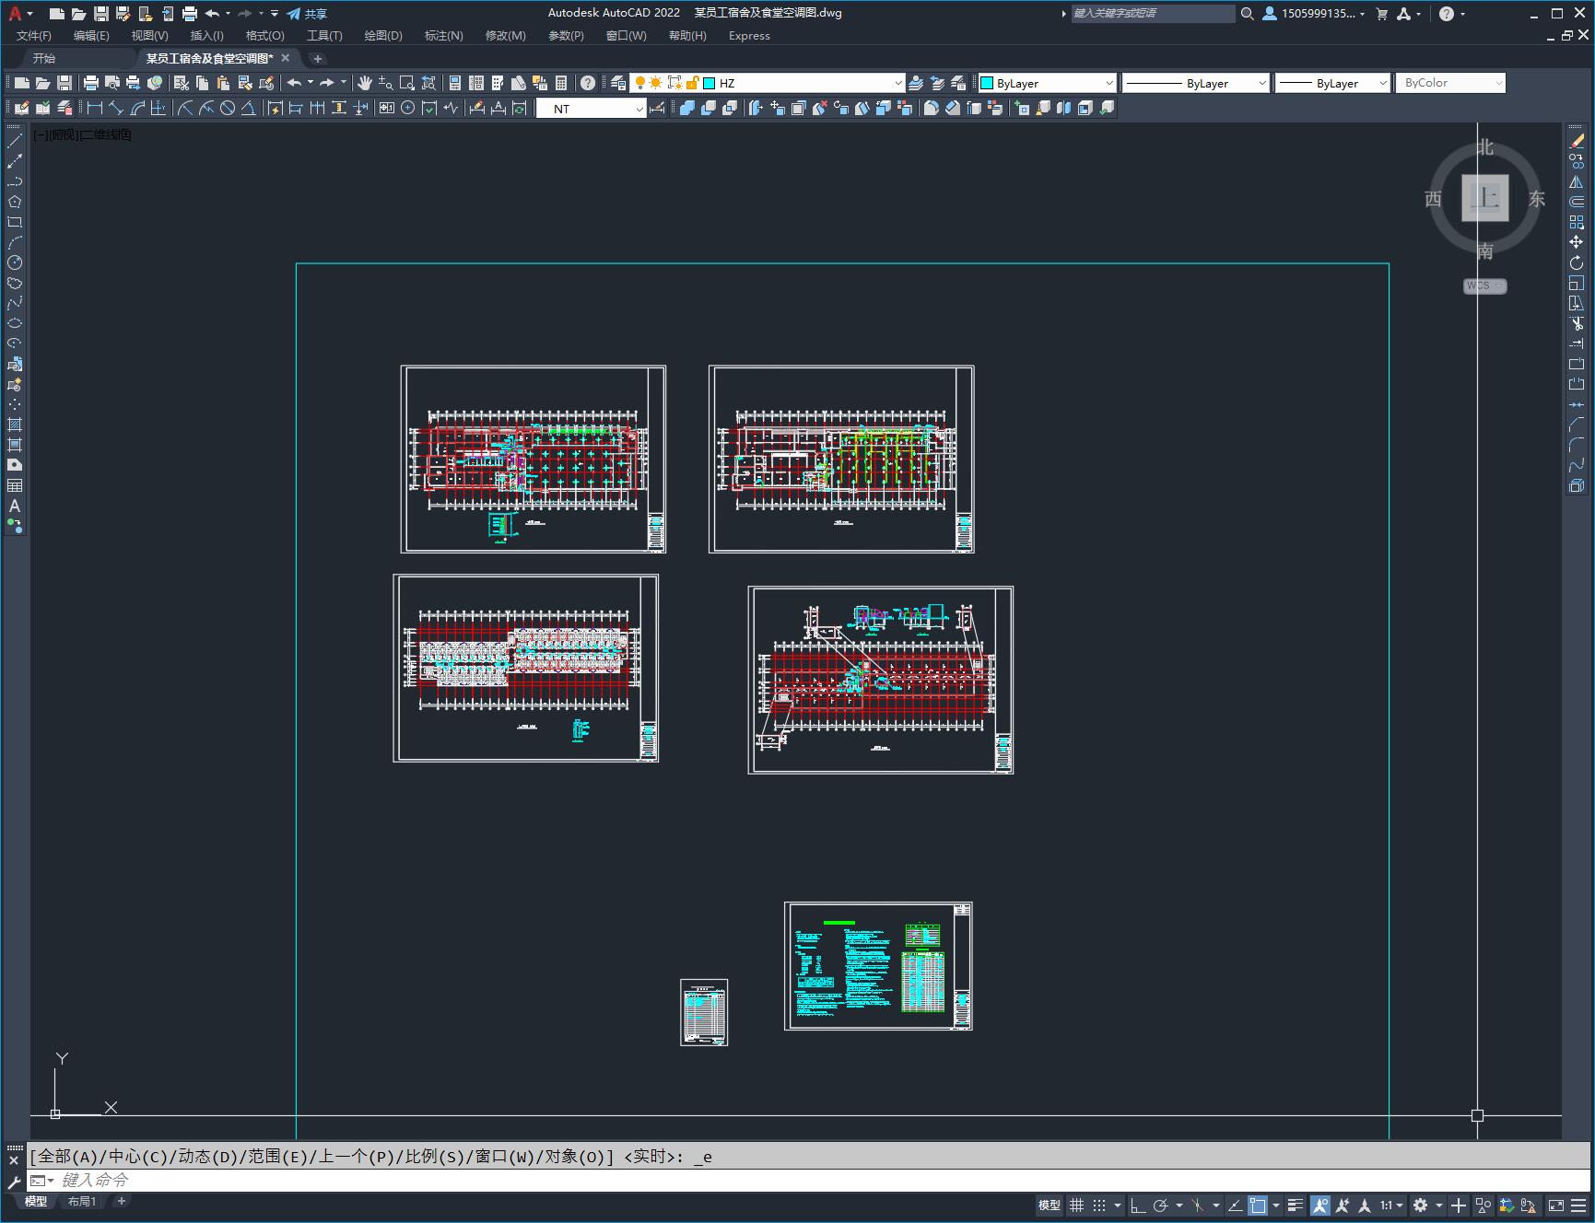Toggle annotation visibility in status bar
Image resolution: width=1595 pixels, height=1223 pixels.
point(1320,1205)
